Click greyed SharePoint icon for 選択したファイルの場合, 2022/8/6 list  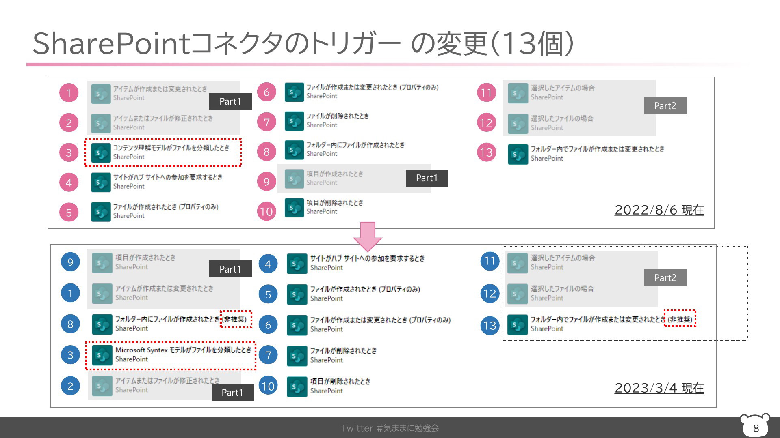[x=518, y=124]
